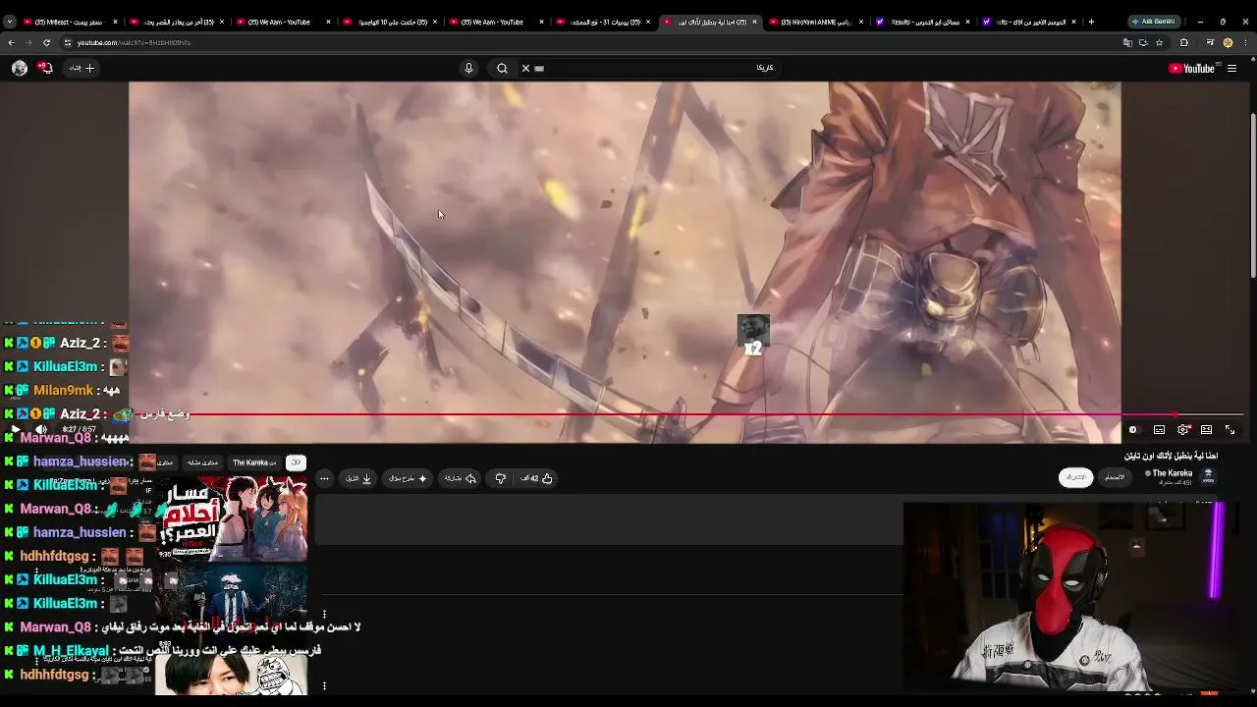Open the browser extensions puzzle icon
The image size is (1257, 707).
[1183, 42]
